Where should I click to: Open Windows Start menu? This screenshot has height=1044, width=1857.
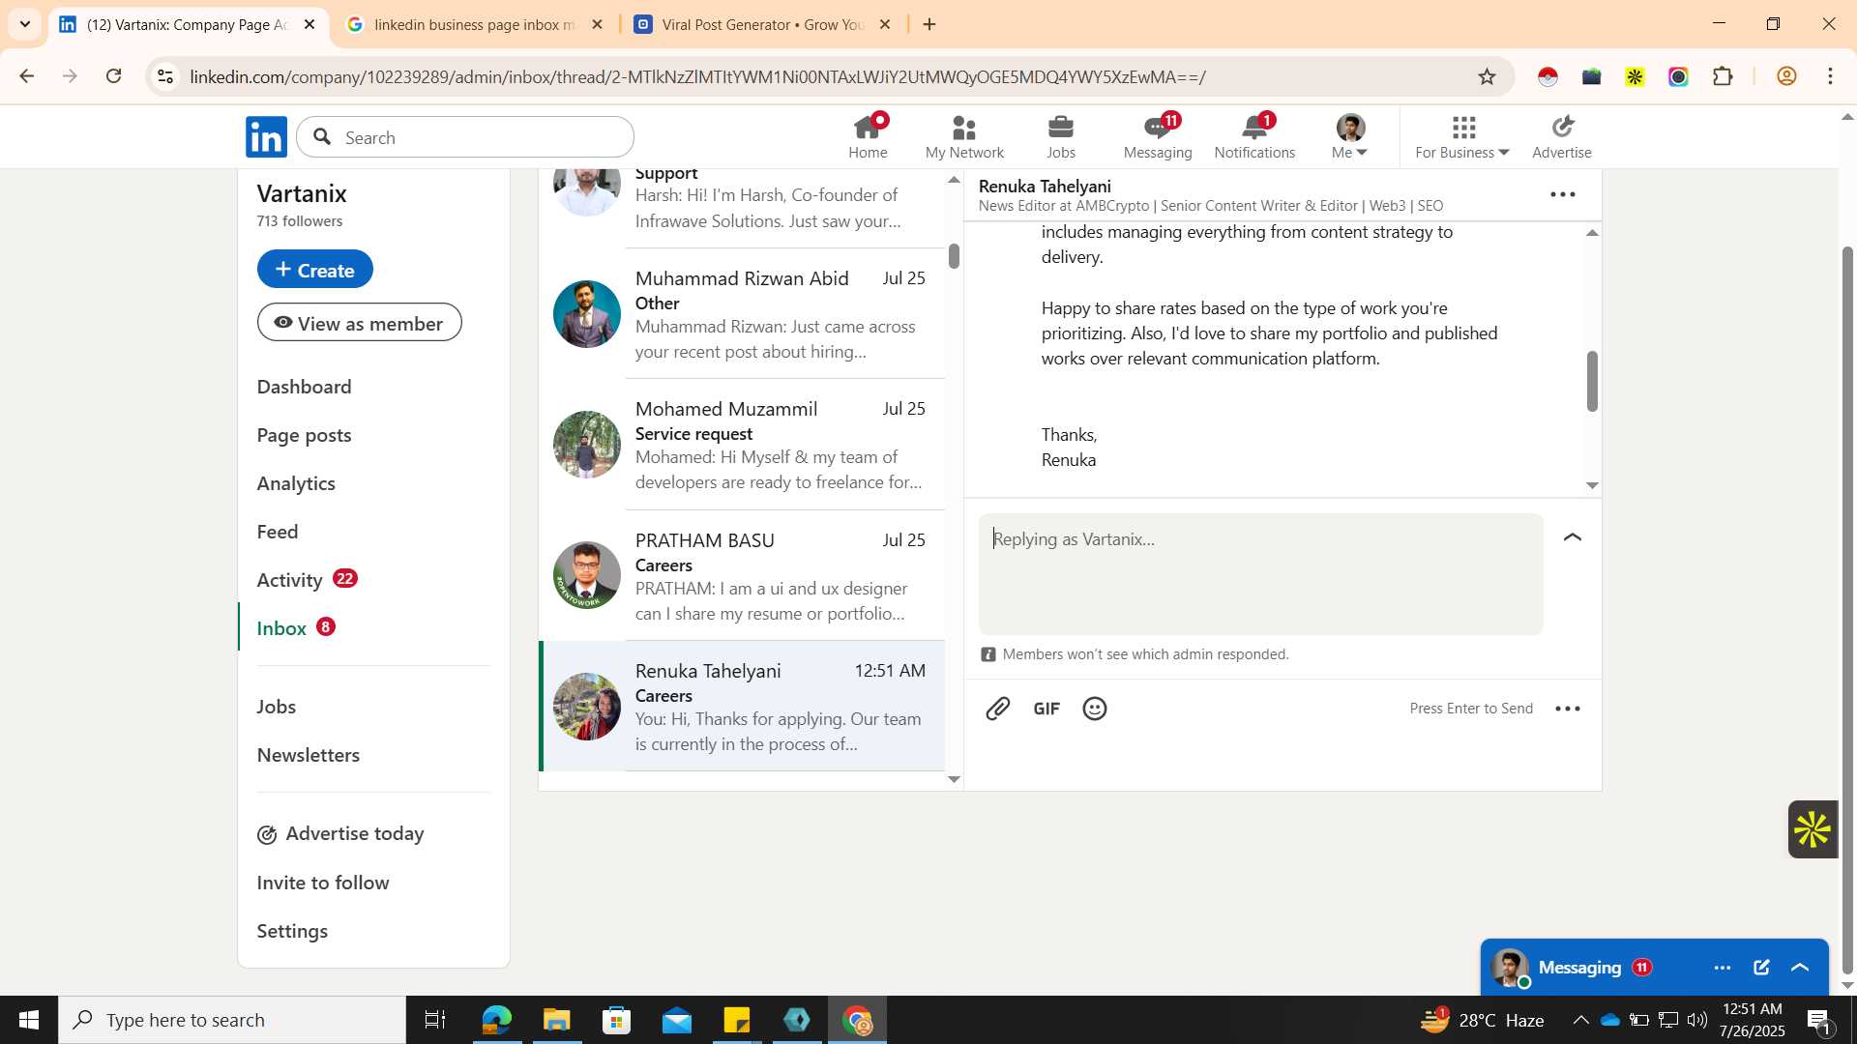(x=28, y=1020)
